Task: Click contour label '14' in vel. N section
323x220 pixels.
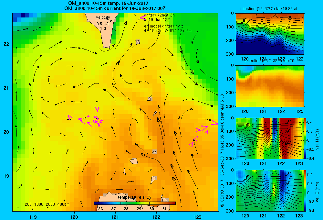Action: pos(246,152)
